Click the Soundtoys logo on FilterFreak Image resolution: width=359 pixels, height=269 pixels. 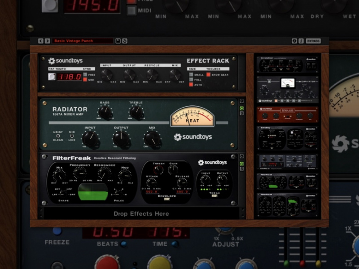[213, 162]
